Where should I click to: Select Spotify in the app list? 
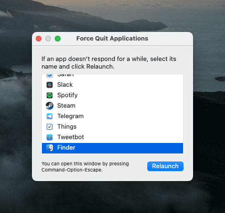(112, 95)
